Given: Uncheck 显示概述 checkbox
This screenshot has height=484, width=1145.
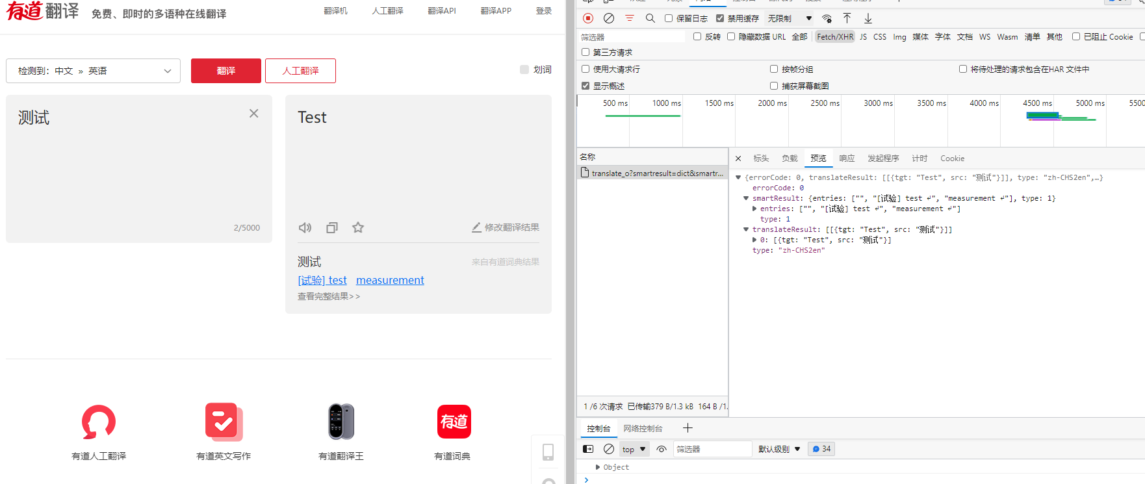Looking at the screenshot, I should click(585, 86).
